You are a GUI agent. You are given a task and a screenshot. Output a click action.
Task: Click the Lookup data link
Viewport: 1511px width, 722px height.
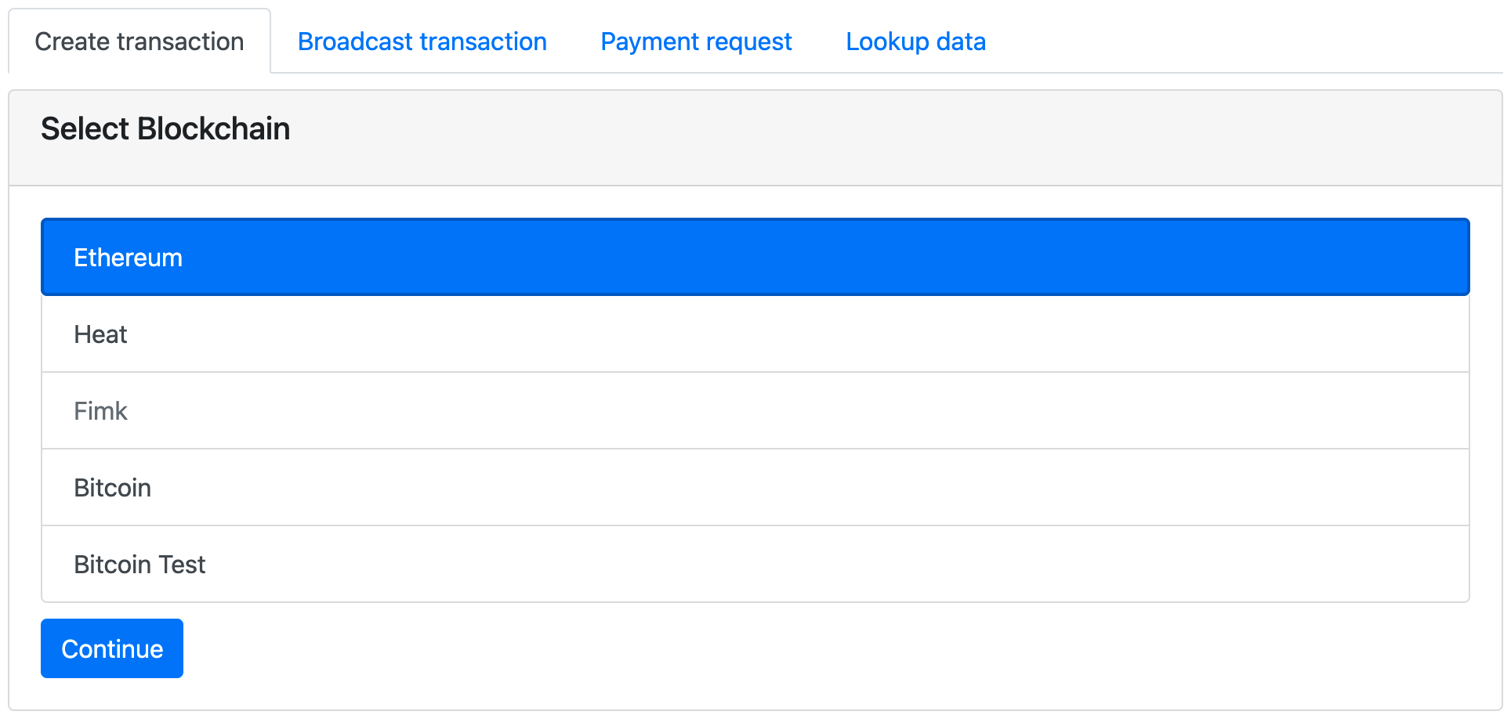click(915, 42)
